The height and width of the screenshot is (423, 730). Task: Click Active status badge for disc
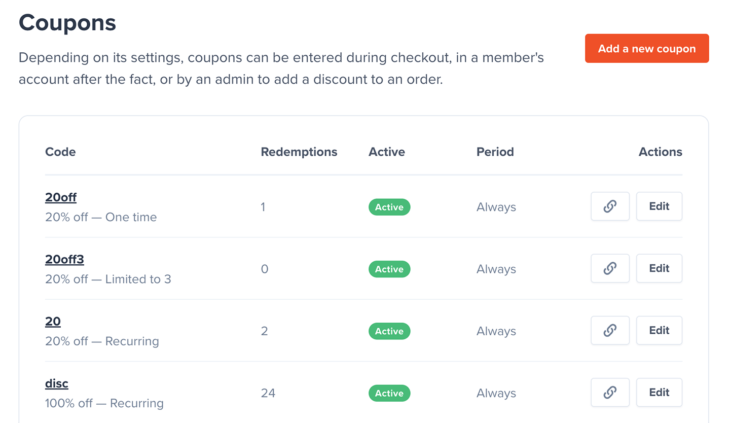(389, 393)
